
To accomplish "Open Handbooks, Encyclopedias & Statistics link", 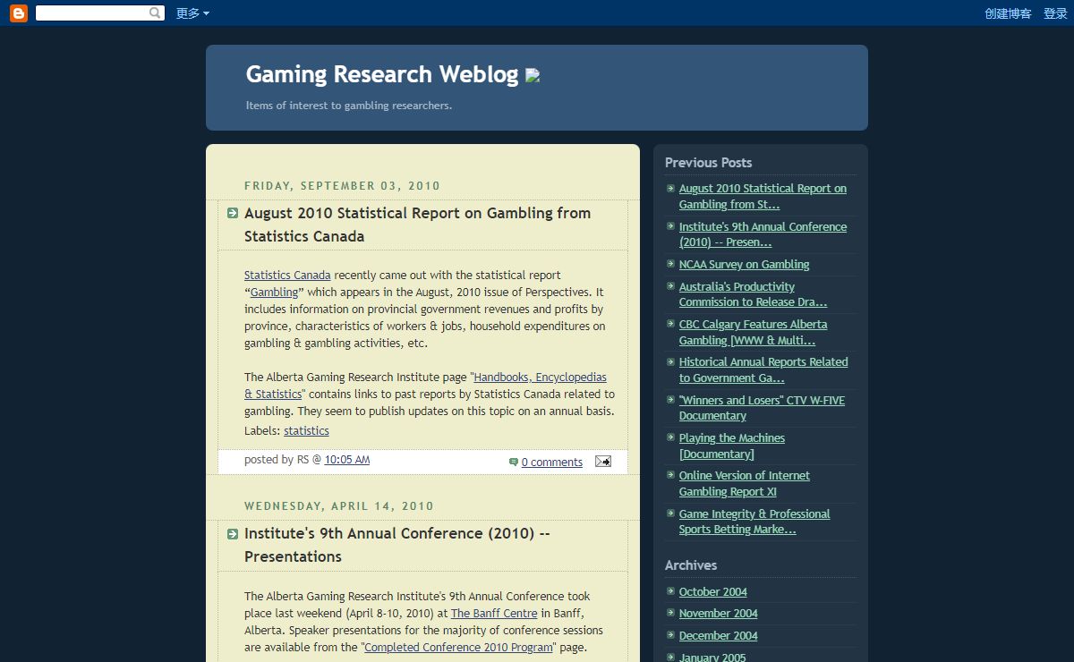I will [x=425, y=386].
